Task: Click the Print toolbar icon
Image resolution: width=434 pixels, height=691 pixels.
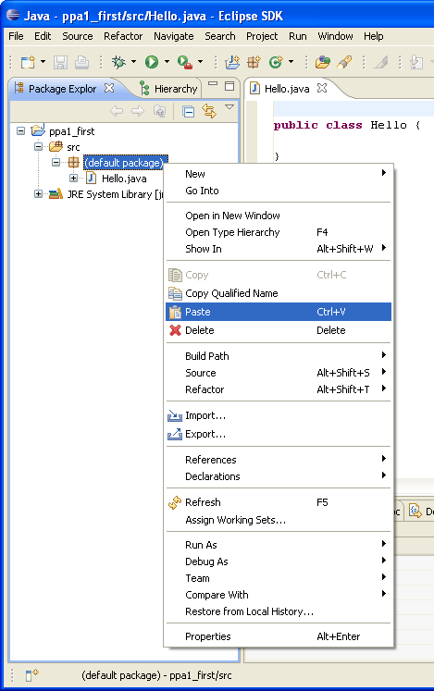Action: click(x=81, y=62)
